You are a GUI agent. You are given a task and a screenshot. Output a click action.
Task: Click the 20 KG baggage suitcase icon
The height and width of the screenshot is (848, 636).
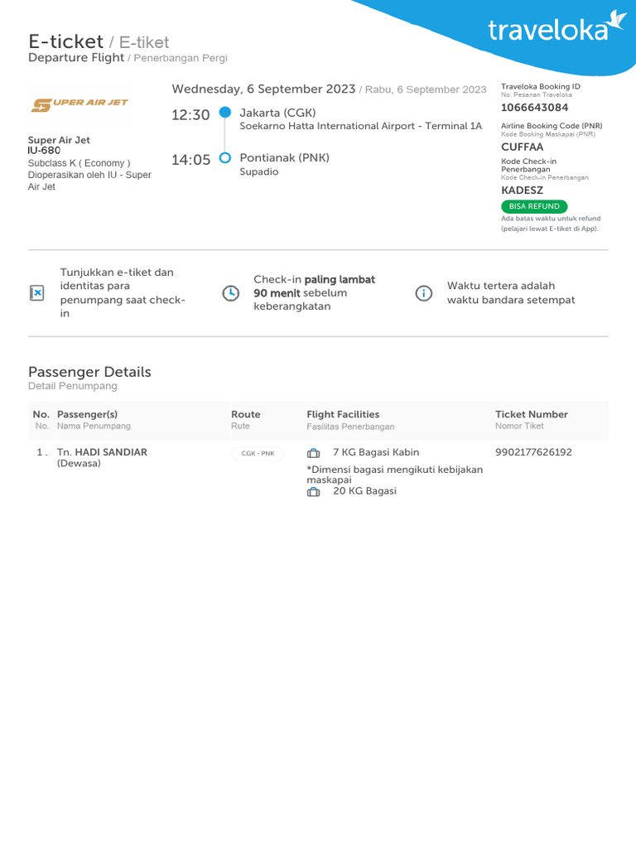pyautogui.click(x=313, y=491)
